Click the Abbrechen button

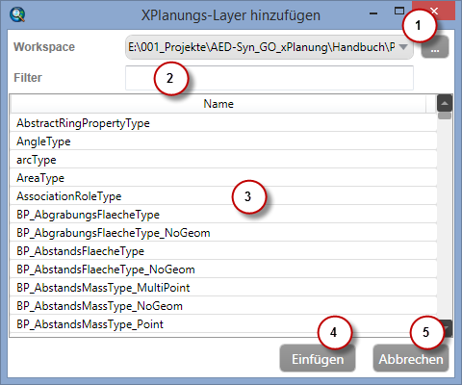click(411, 359)
